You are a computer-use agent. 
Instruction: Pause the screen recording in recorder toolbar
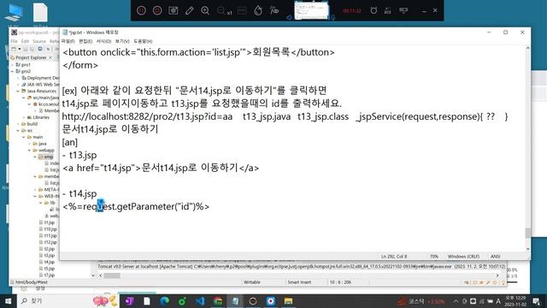click(141, 10)
